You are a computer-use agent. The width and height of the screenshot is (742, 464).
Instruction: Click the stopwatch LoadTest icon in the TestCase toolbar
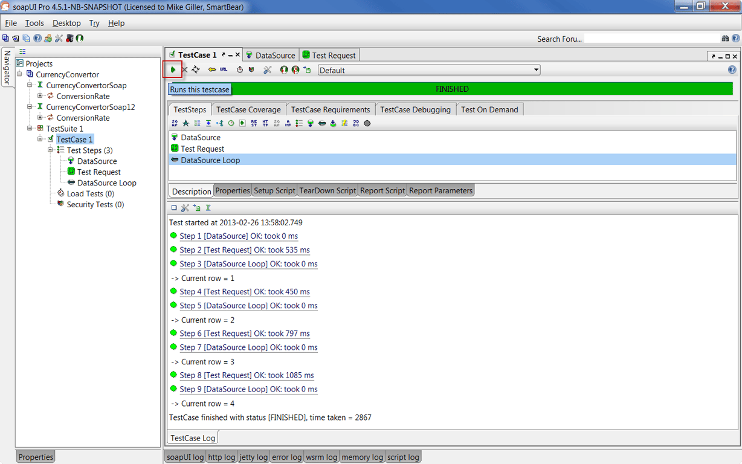240,69
